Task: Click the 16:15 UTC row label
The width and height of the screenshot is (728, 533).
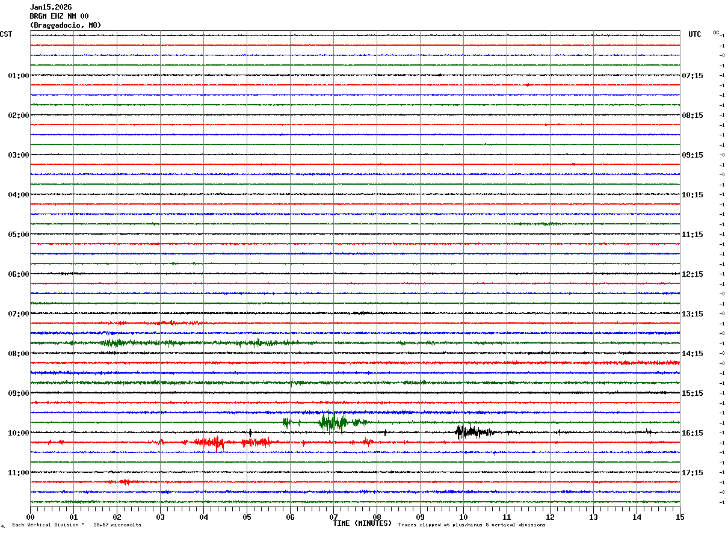Action: [x=693, y=433]
